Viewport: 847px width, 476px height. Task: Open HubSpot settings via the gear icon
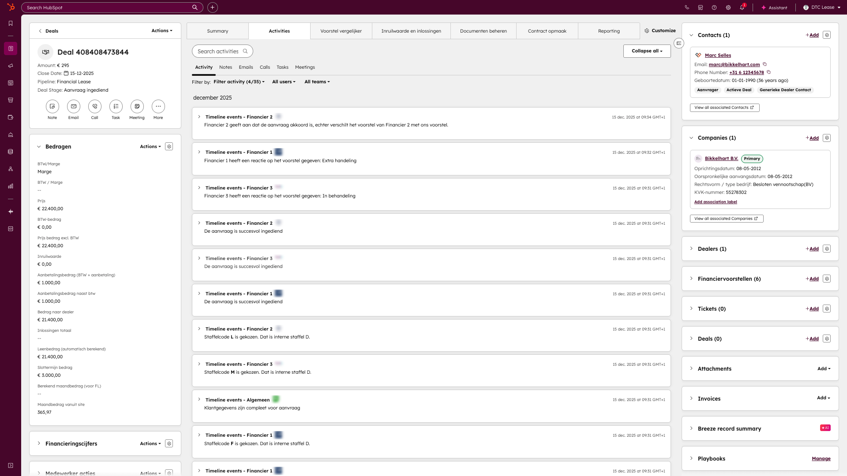[728, 7]
